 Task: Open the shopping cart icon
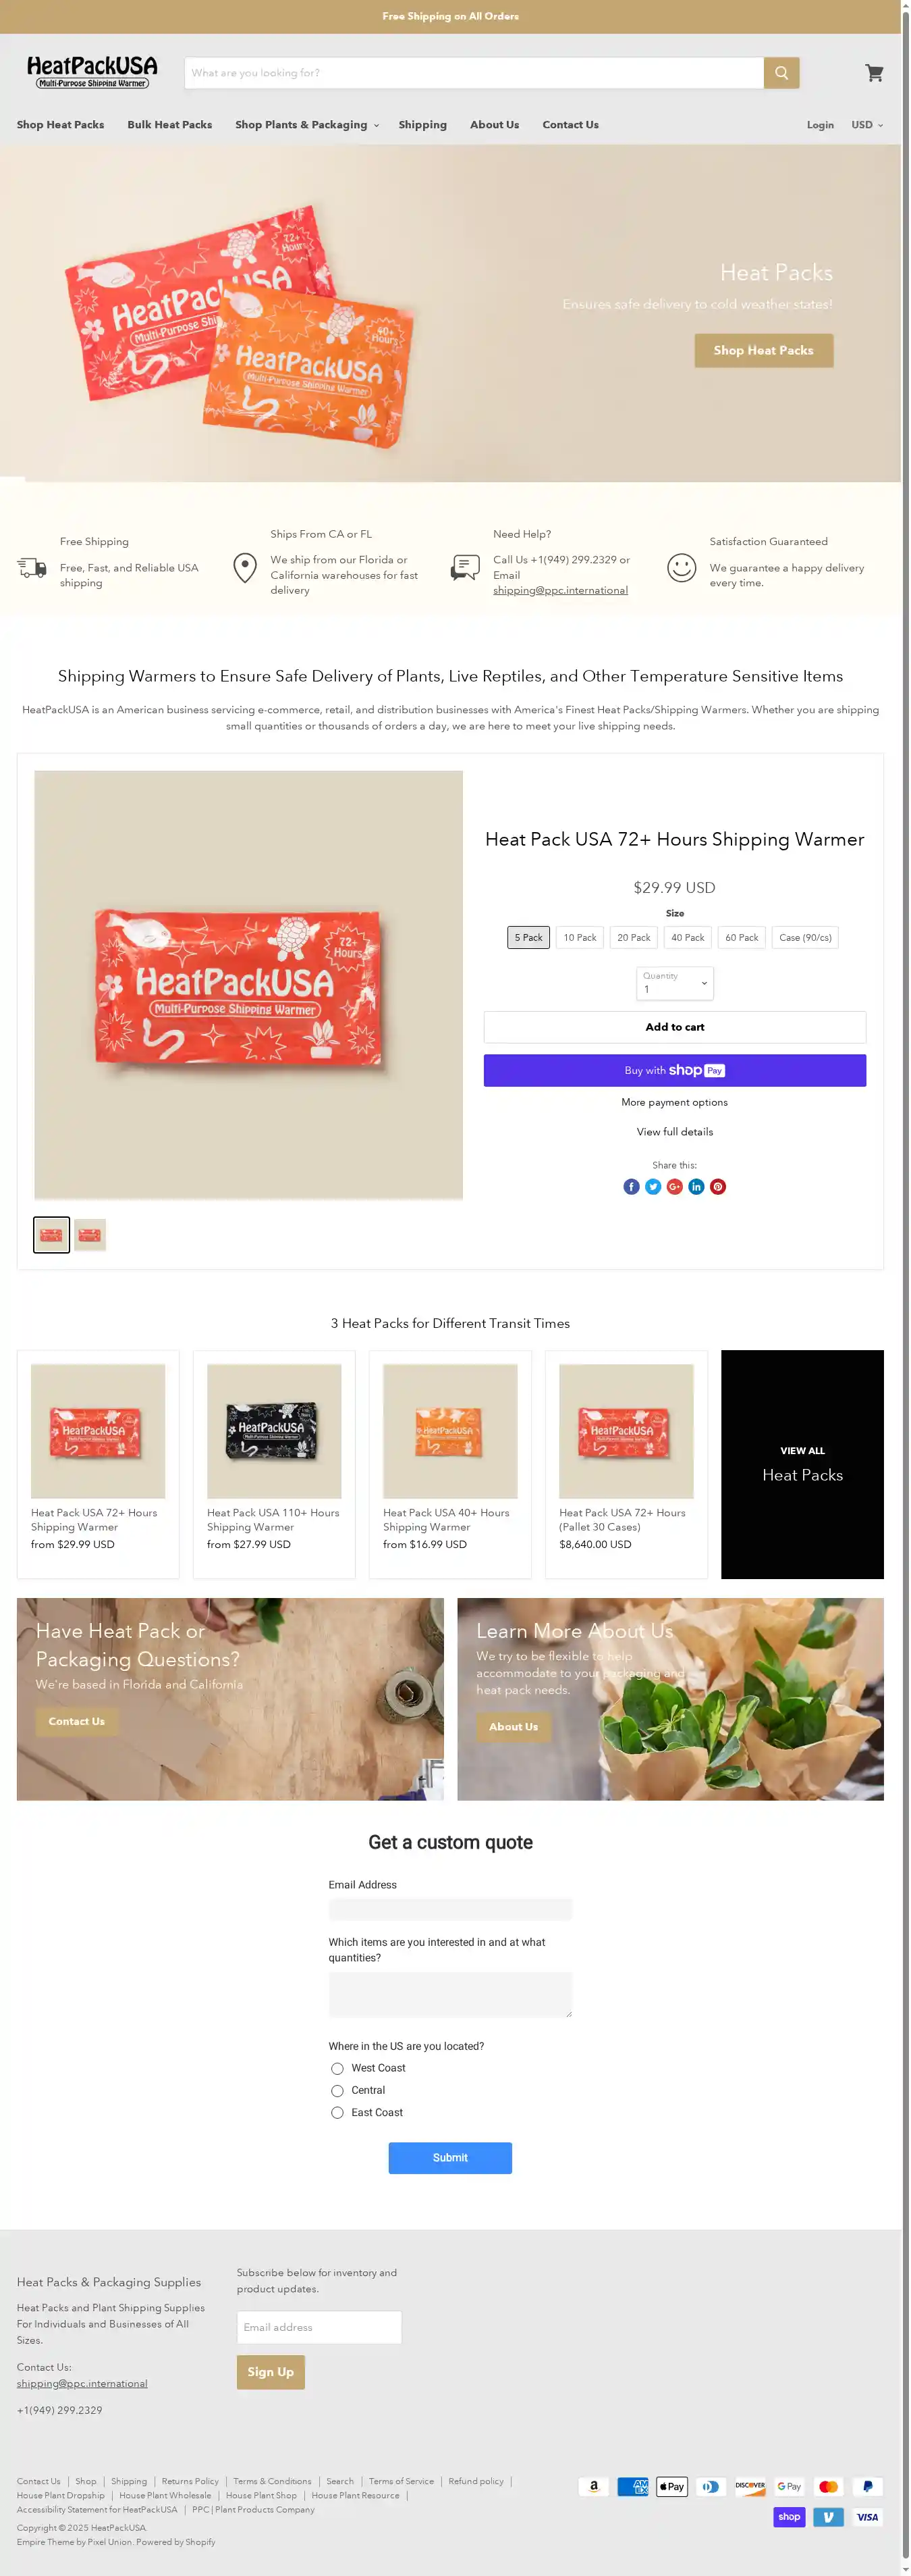point(874,73)
